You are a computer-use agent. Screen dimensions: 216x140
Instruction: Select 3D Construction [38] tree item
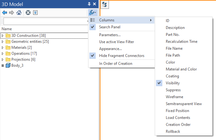(x=28, y=36)
